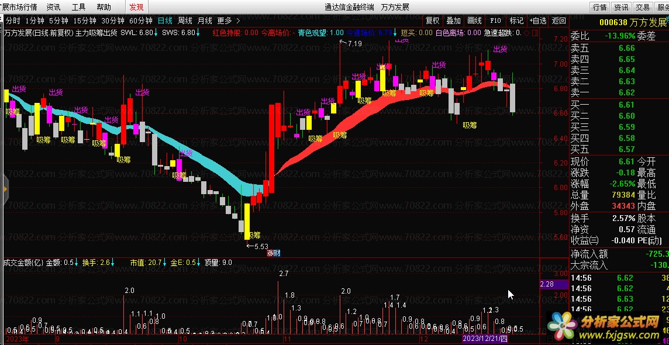Click the 标记 mark button
Screen dimensions: 669x345
tap(516, 20)
